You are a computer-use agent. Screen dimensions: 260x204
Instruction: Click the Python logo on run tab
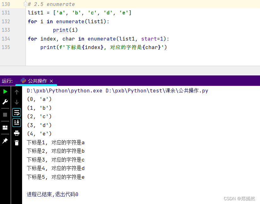coord(23,81)
